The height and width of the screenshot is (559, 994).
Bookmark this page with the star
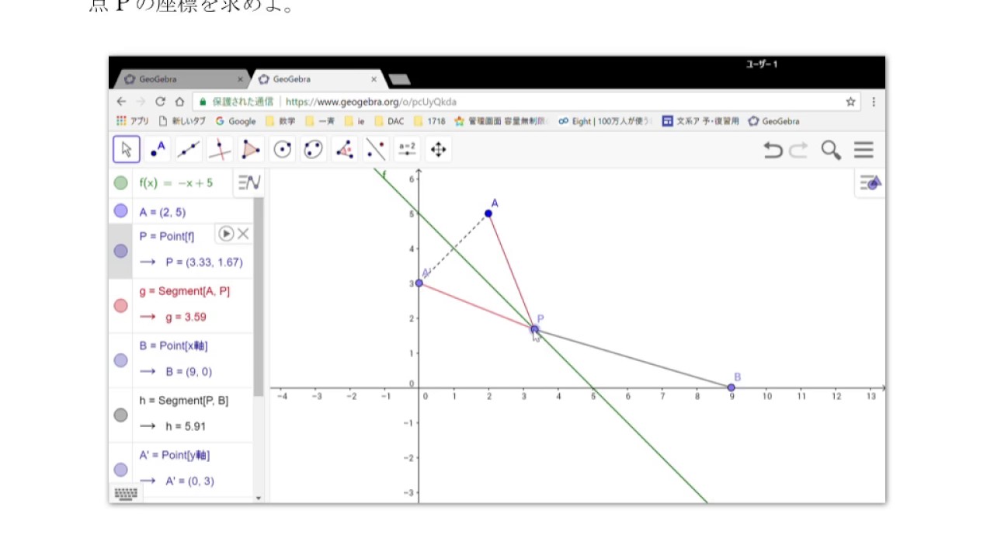click(x=850, y=102)
